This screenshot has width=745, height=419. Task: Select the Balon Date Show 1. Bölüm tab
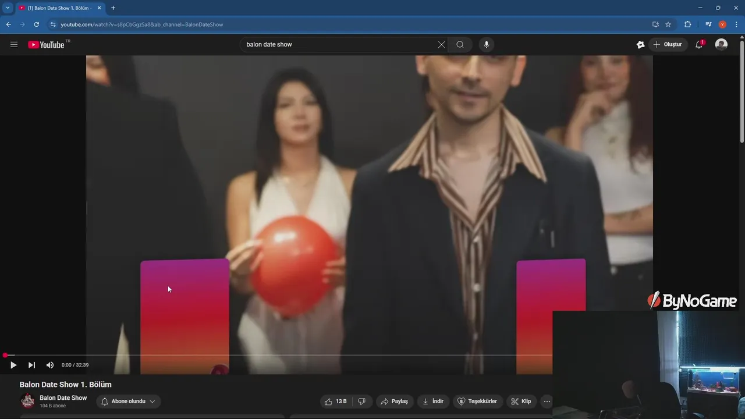tap(58, 8)
